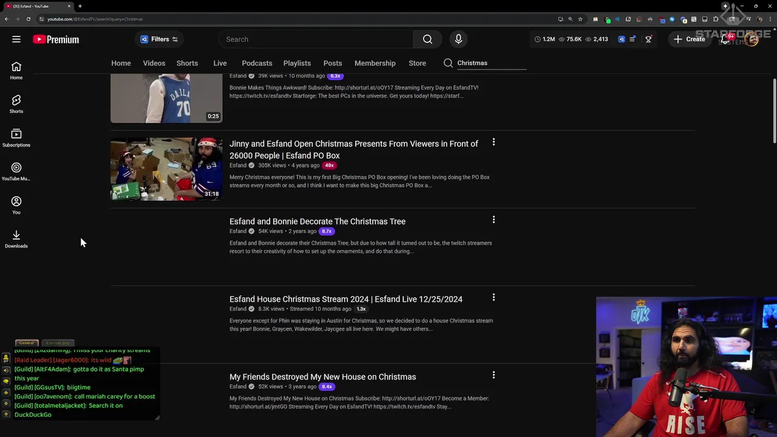Image resolution: width=777 pixels, height=437 pixels.
Task: Click the vidIQ logo icon in header
Action: [622, 39]
